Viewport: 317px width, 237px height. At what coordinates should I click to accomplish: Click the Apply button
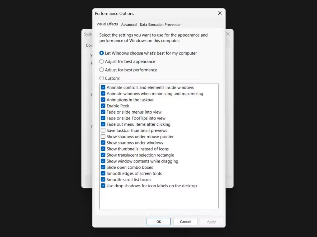tap(212, 222)
